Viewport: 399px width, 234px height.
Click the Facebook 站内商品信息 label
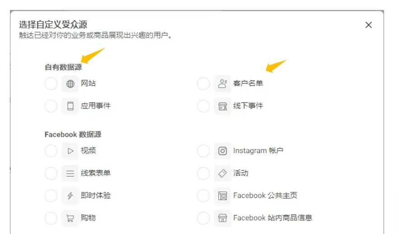[x=272, y=218]
